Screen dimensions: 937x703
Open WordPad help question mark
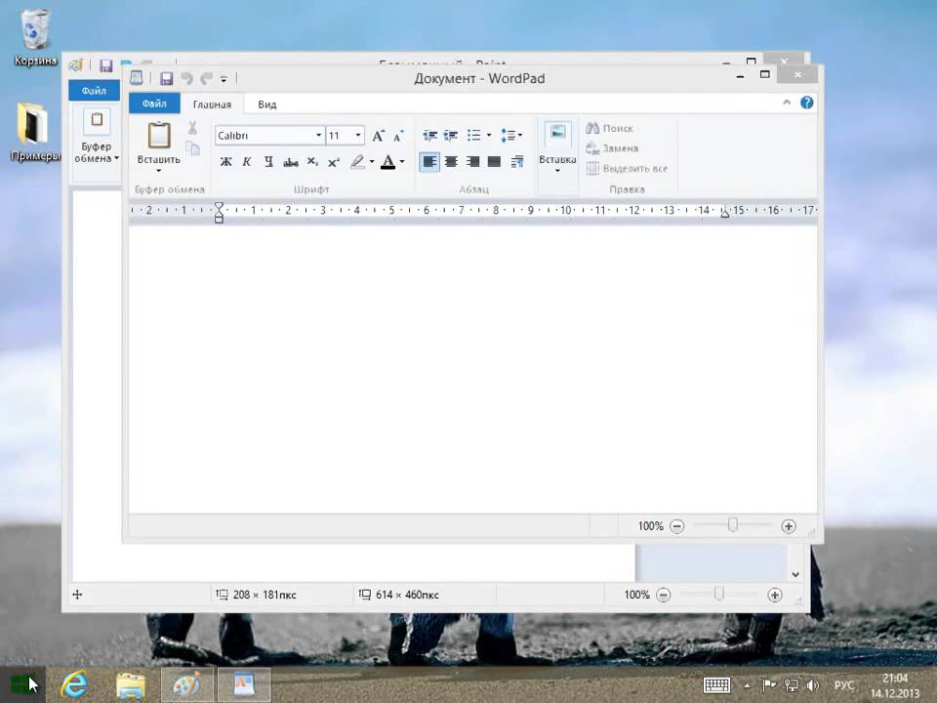pyautogui.click(x=807, y=103)
